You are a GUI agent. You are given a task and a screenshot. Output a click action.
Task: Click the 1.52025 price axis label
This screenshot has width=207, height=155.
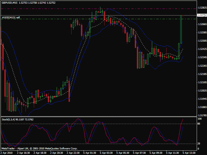[202, 91]
